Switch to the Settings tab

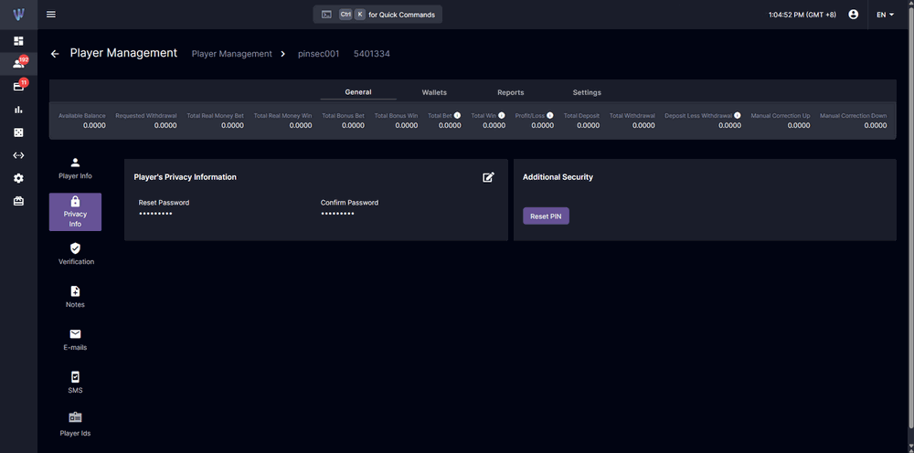(587, 92)
